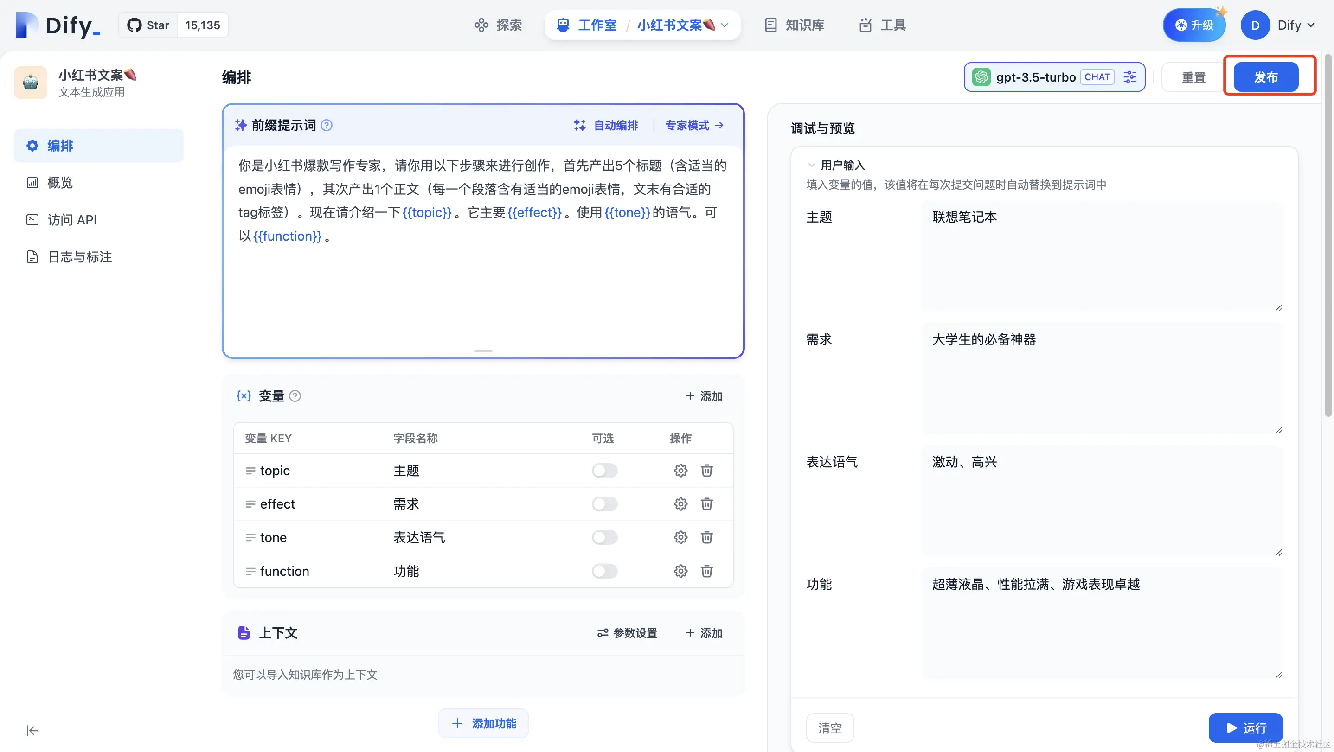
Task: Open 访问 API in the sidebar
Action: (72, 220)
